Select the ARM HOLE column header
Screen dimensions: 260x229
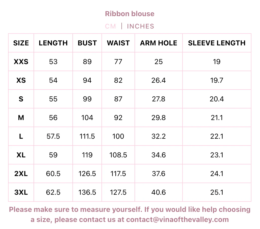[x=159, y=43]
